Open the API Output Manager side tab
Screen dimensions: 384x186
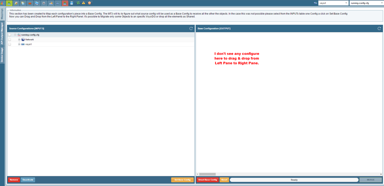[x=2, y=33]
